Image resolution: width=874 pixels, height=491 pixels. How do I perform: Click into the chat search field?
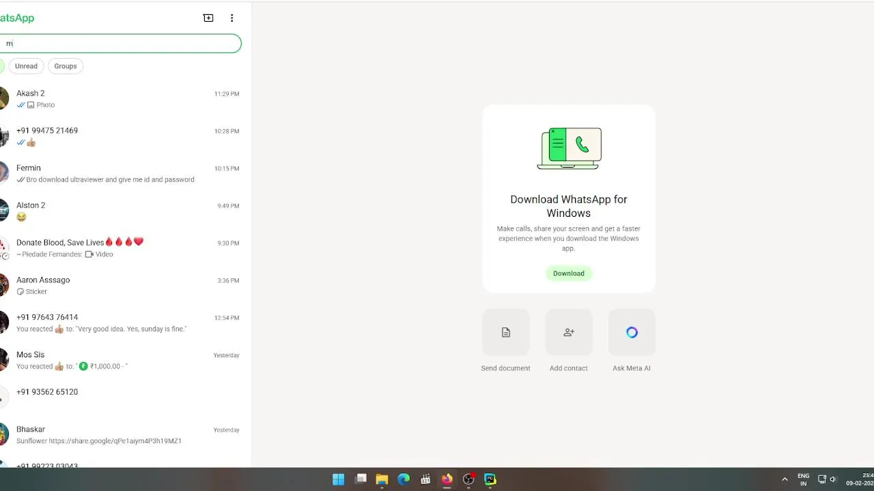point(120,44)
